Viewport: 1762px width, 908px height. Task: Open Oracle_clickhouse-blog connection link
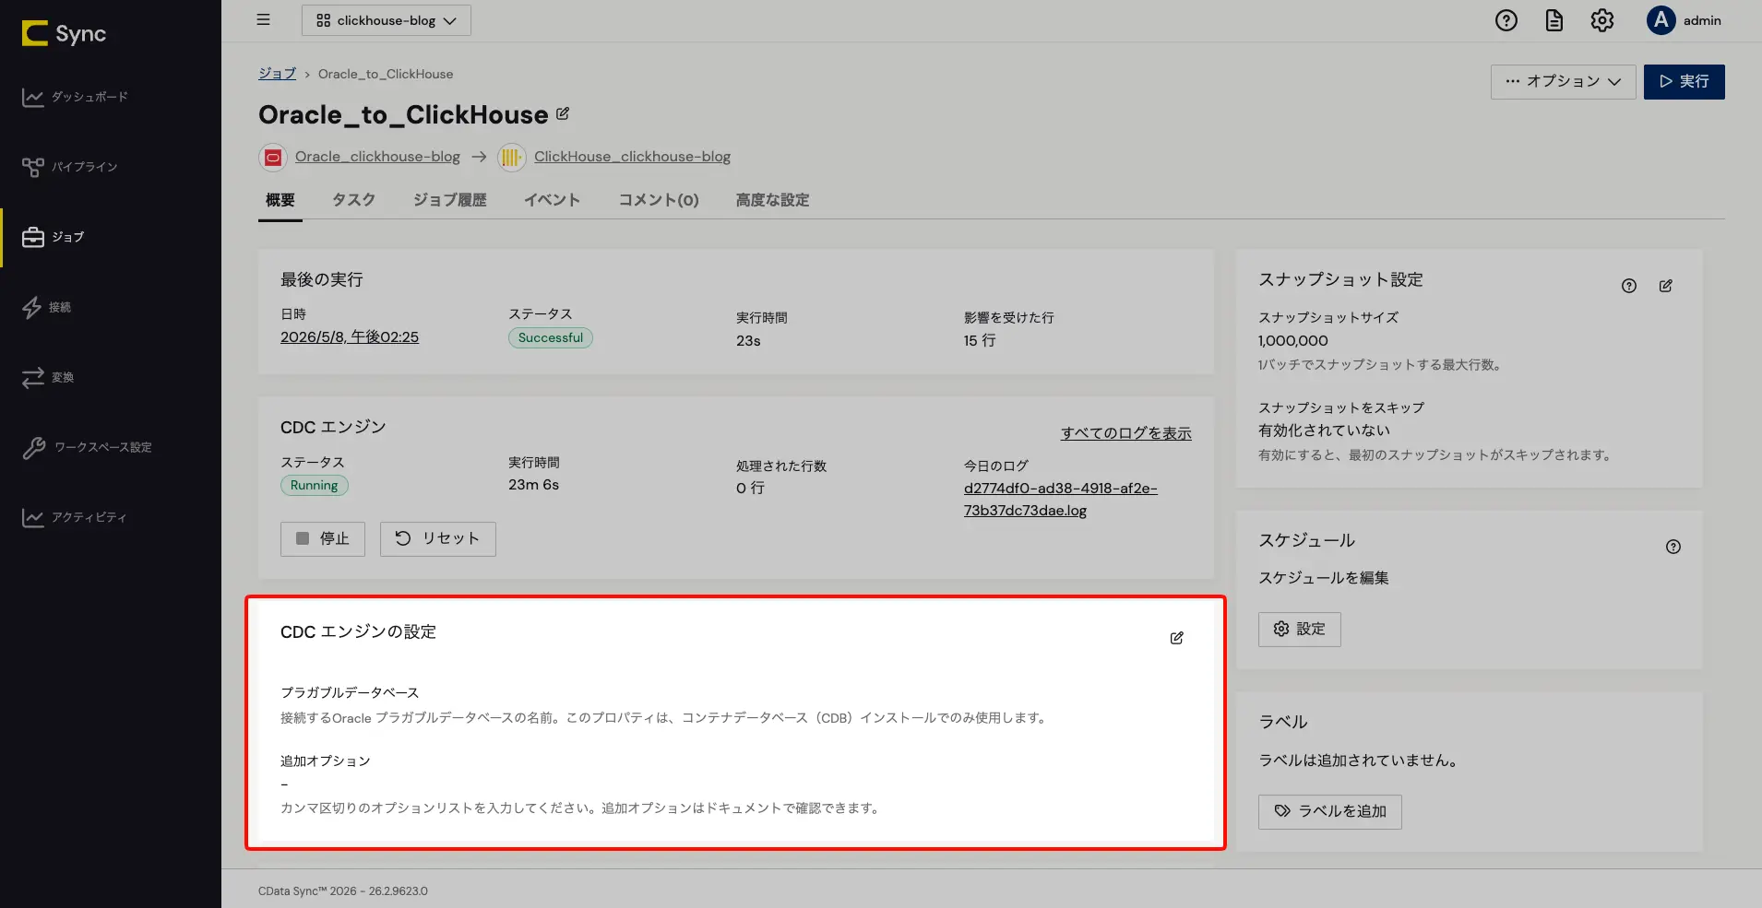(378, 157)
